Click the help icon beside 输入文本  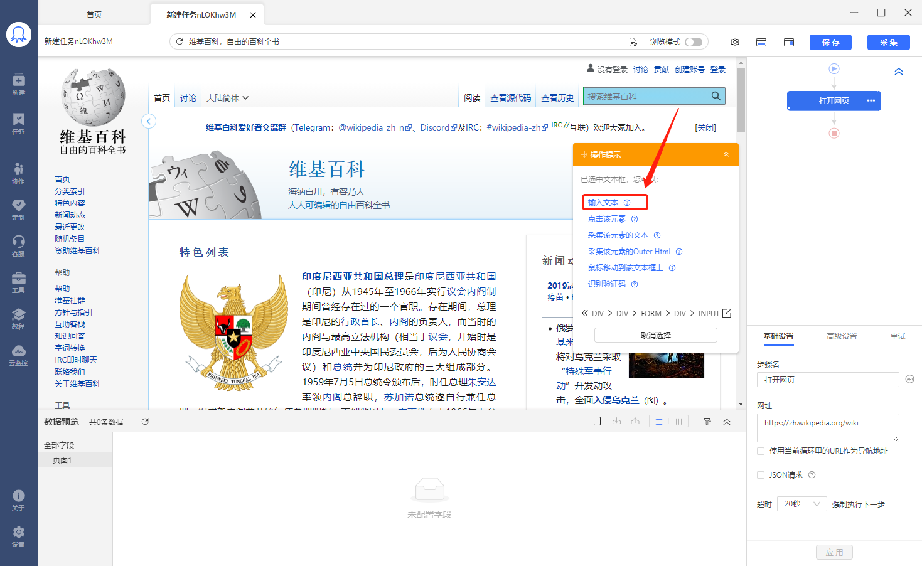tap(627, 203)
